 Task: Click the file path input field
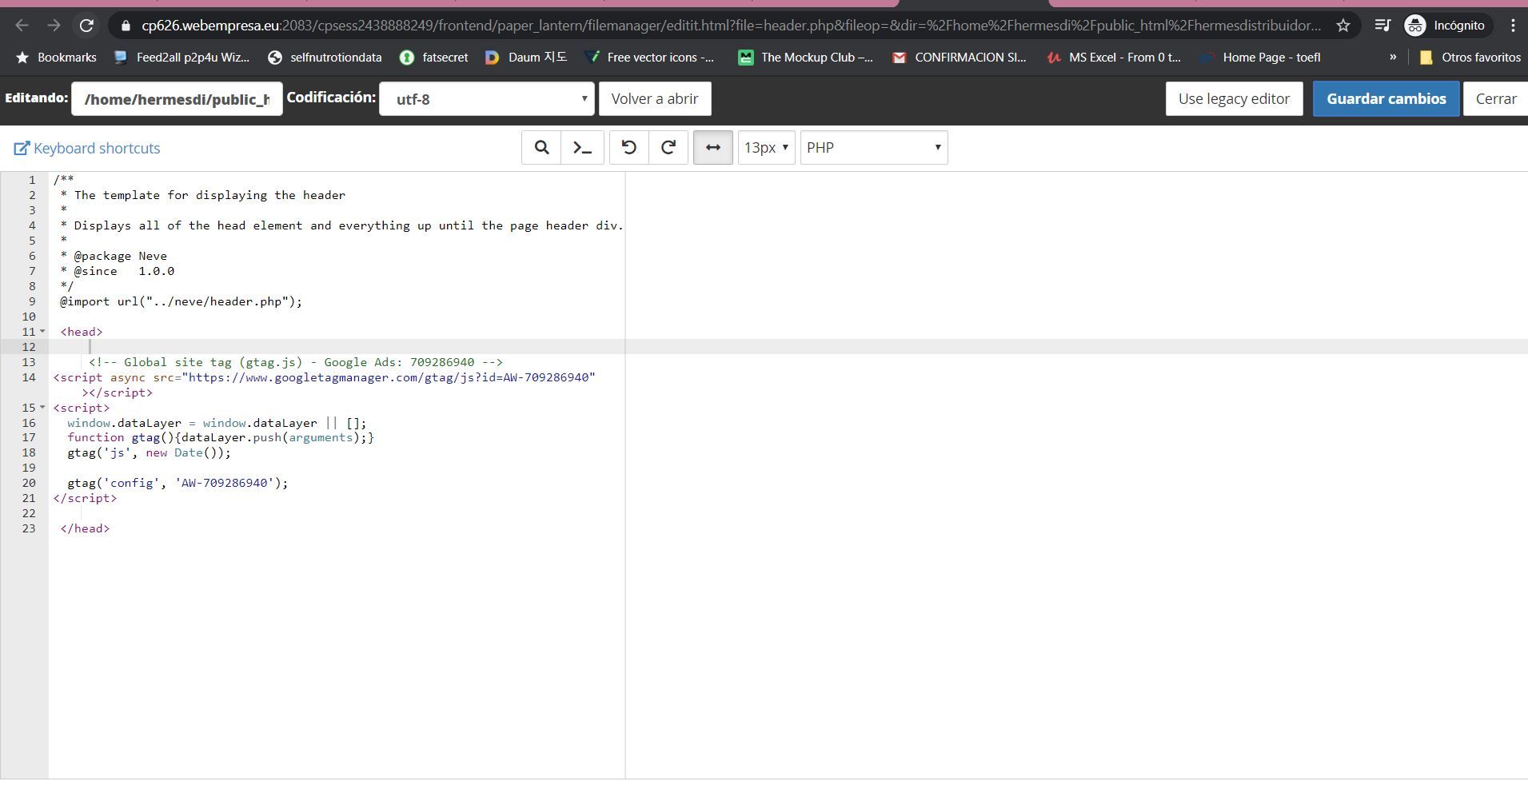pyautogui.click(x=177, y=99)
